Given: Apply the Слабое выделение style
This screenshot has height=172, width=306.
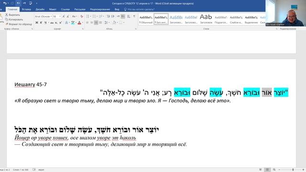Looking at the screenshot, I should [236, 19].
